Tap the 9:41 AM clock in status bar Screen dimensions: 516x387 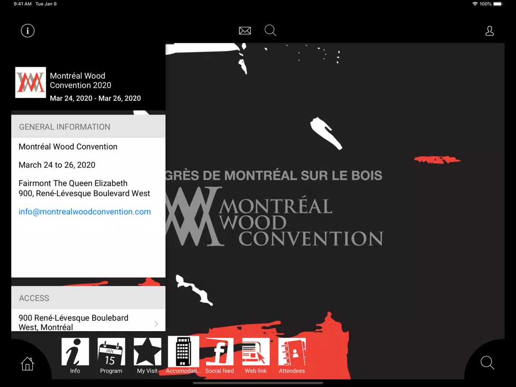(23, 4)
